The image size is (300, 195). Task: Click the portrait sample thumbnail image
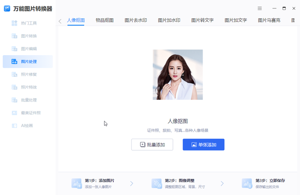pos(178,75)
